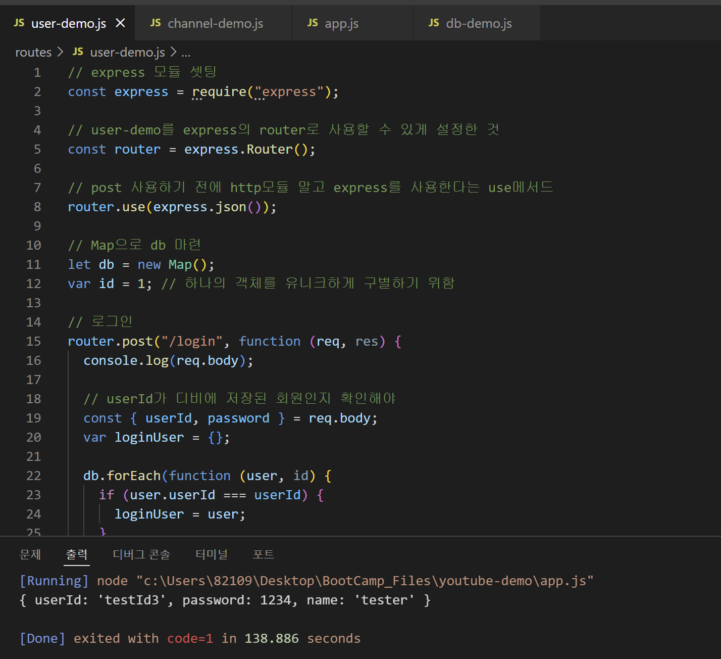Screen dimensions: 721x659
Task: Click 'console.log' on line 16
Action: pos(126,361)
